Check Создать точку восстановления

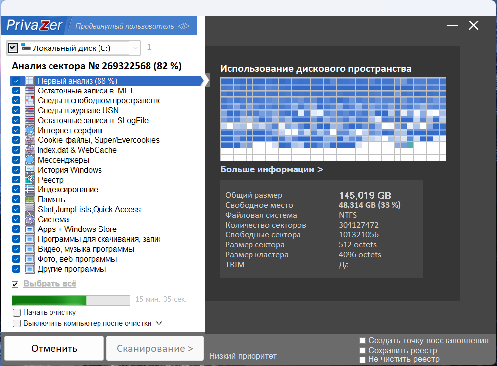coord(363,341)
